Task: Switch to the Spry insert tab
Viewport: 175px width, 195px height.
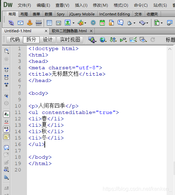Action: pyautogui.click(x=61, y=14)
